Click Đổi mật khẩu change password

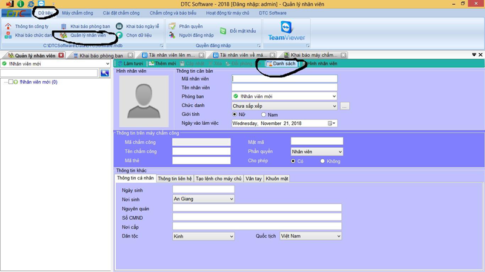click(240, 30)
